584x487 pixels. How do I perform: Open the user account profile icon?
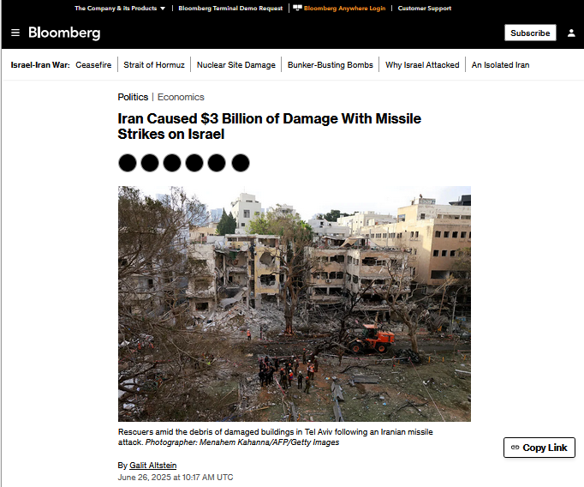coord(571,33)
